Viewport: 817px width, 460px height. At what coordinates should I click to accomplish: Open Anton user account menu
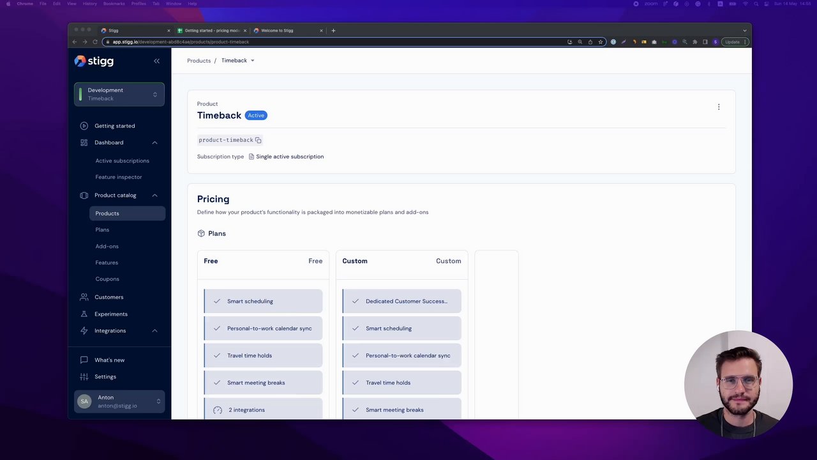tap(119, 401)
